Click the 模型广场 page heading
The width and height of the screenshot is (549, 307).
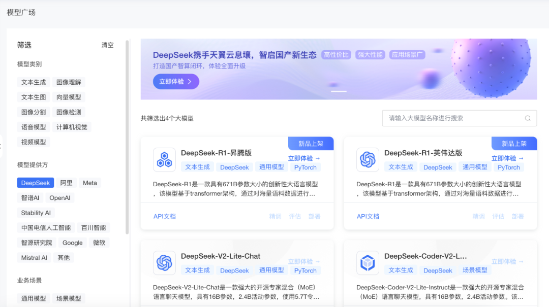21,13
